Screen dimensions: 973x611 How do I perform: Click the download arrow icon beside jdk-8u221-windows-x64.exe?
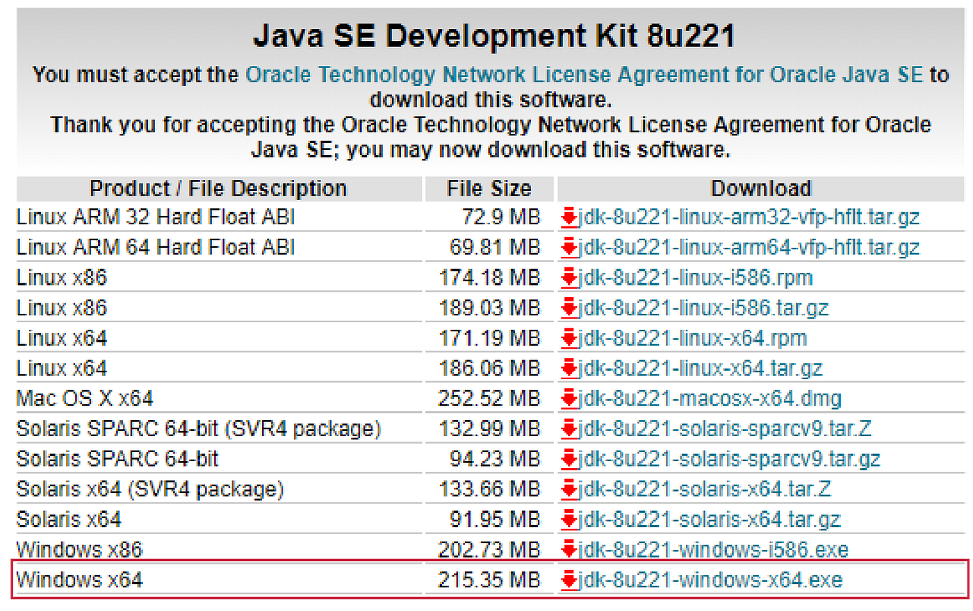(569, 580)
